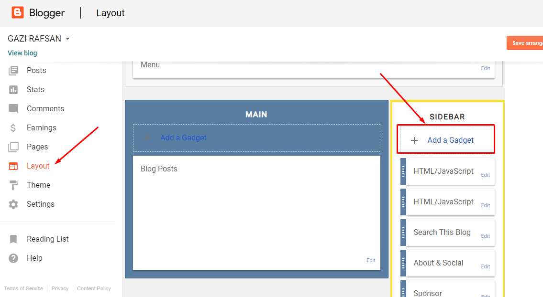Viewport: 543px width, 297px height.
Task: Grab the Sponsor gadget drag handle
Action: click(x=403, y=289)
